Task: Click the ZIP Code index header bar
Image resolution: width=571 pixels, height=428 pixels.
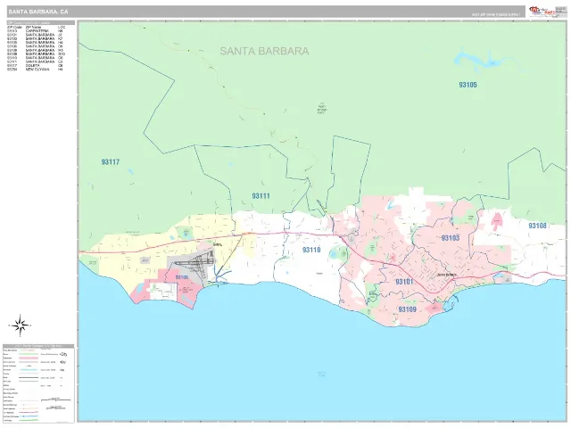Action: pos(41,23)
